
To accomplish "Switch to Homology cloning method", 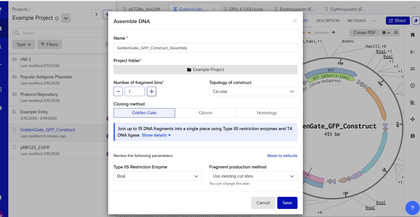I will (x=266, y=113).
